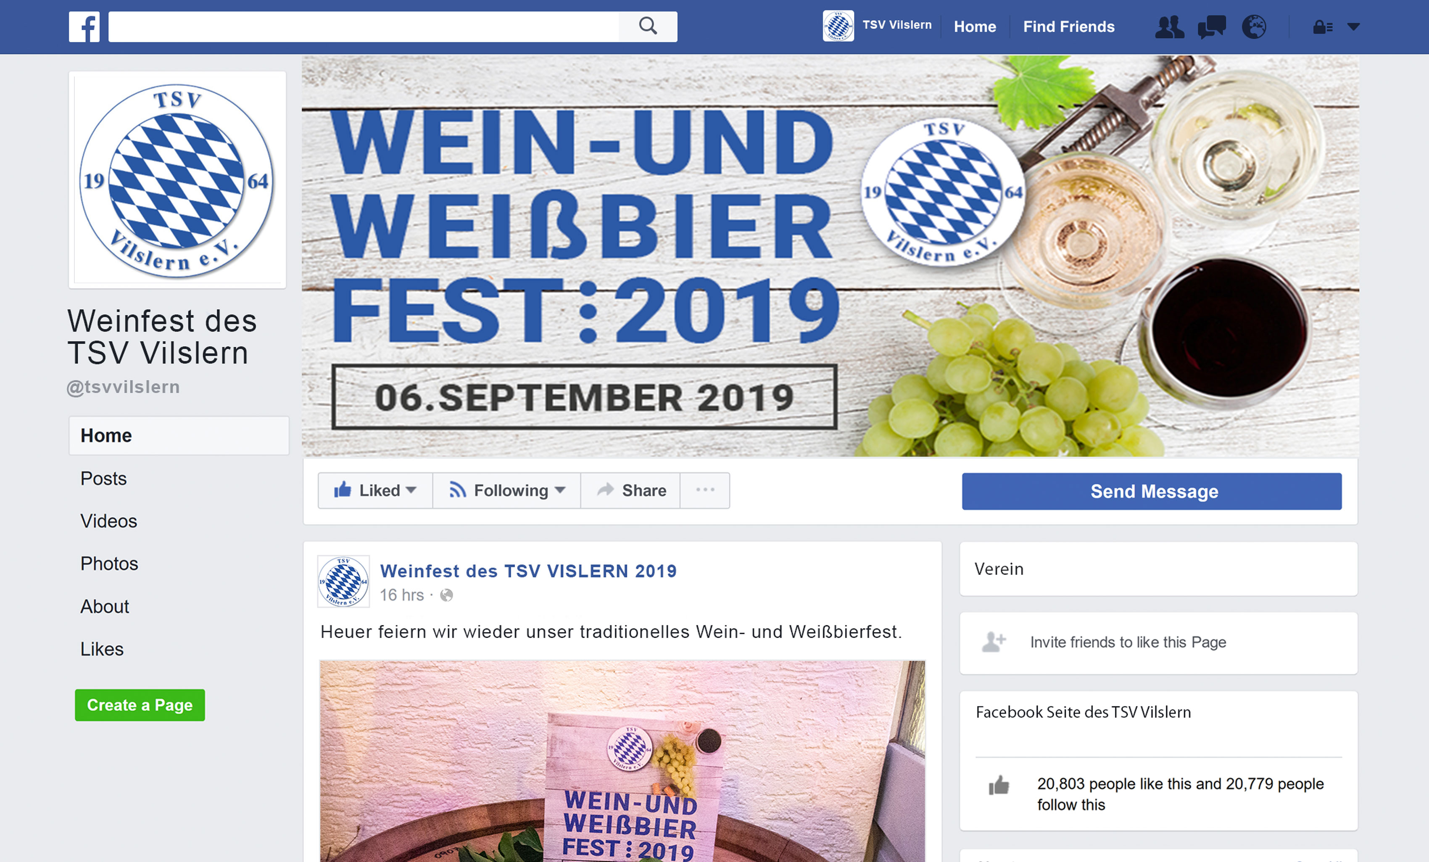Open the three-dots more options menu
Viewport: 1429px width, 862px height.
(705, 490)
